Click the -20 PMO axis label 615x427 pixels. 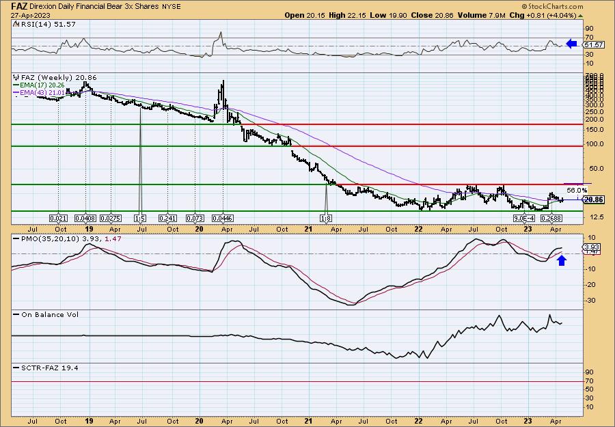590,285
